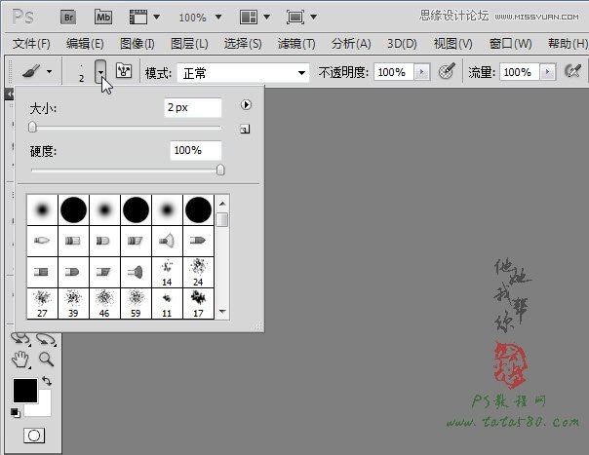Screen dimensions: 589x455
Task: Create new preset from this brush icon
Action: click(245, 130)
